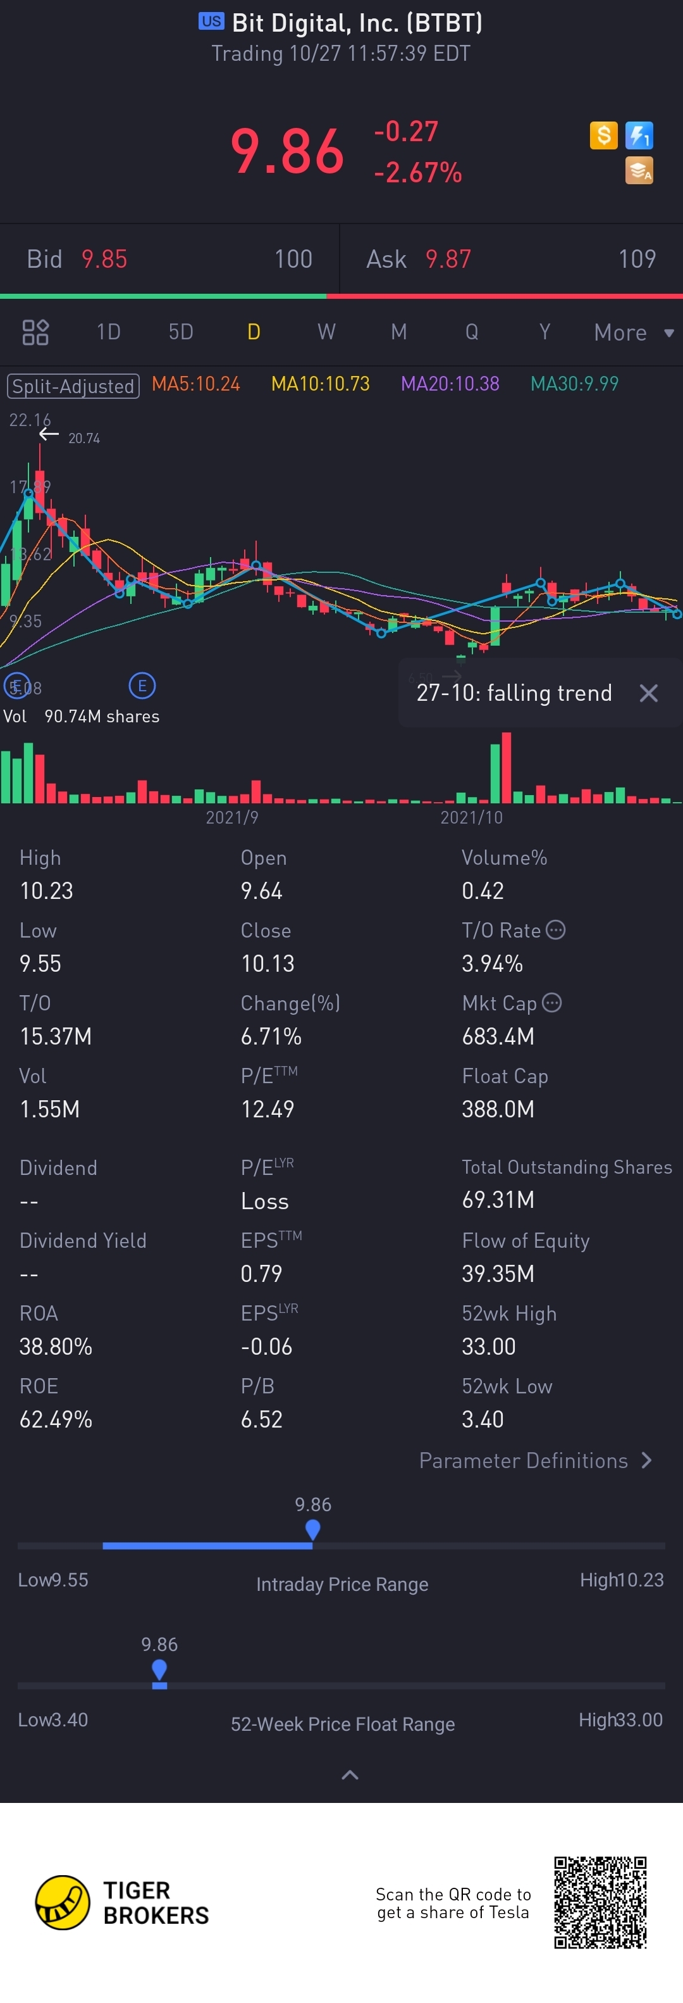The height and width of the screenshot is (2003, 683).
Task: Tap the Total Outstanding Shares value 69.31M
Action: pos(498,1200)
